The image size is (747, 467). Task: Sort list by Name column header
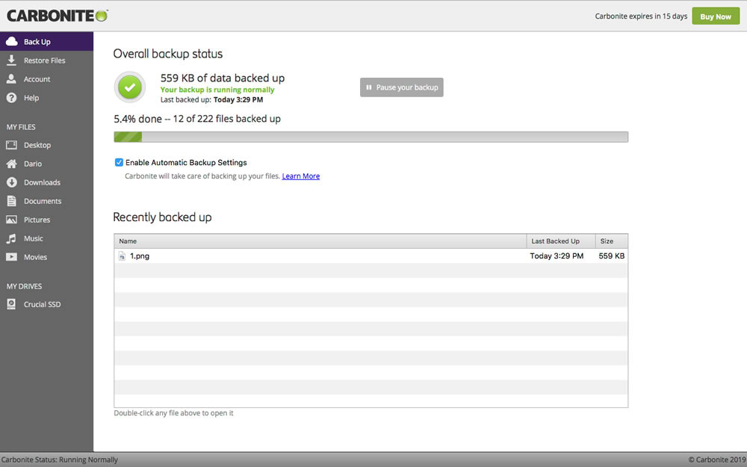click(x=320, y=241)
